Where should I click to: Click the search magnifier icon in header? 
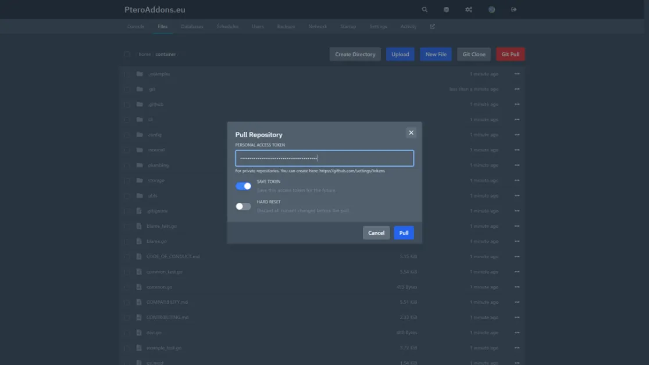click(425, 10)
